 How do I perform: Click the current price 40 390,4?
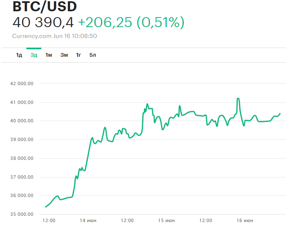click(x=43, y=23)
